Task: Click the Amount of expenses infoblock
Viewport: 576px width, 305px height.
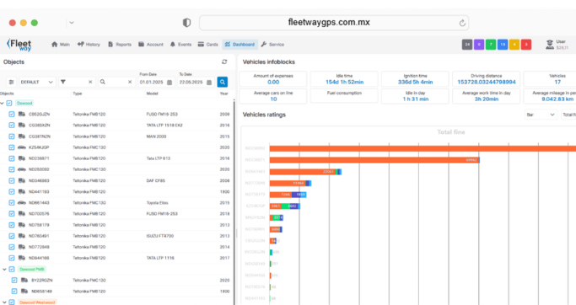Action: pyautogui.click(x=273, y=79)
